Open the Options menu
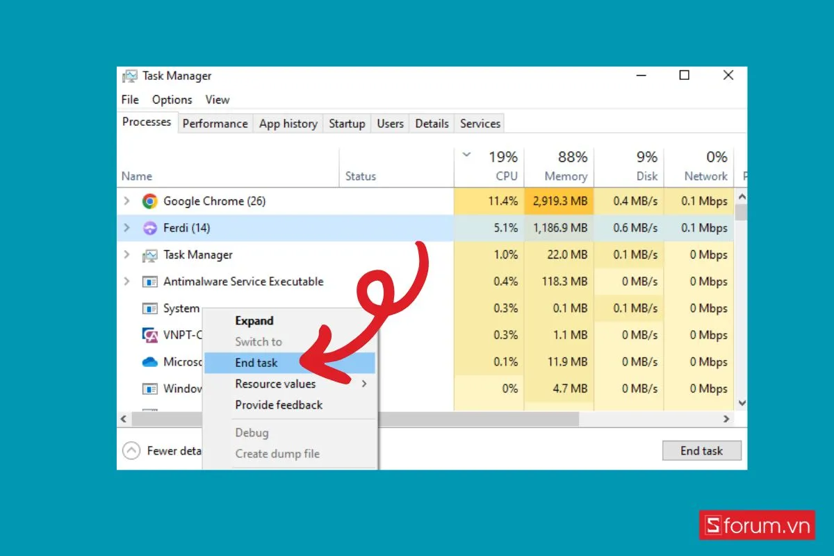Viewport: 834px width, 556px height. click(172, 99)
